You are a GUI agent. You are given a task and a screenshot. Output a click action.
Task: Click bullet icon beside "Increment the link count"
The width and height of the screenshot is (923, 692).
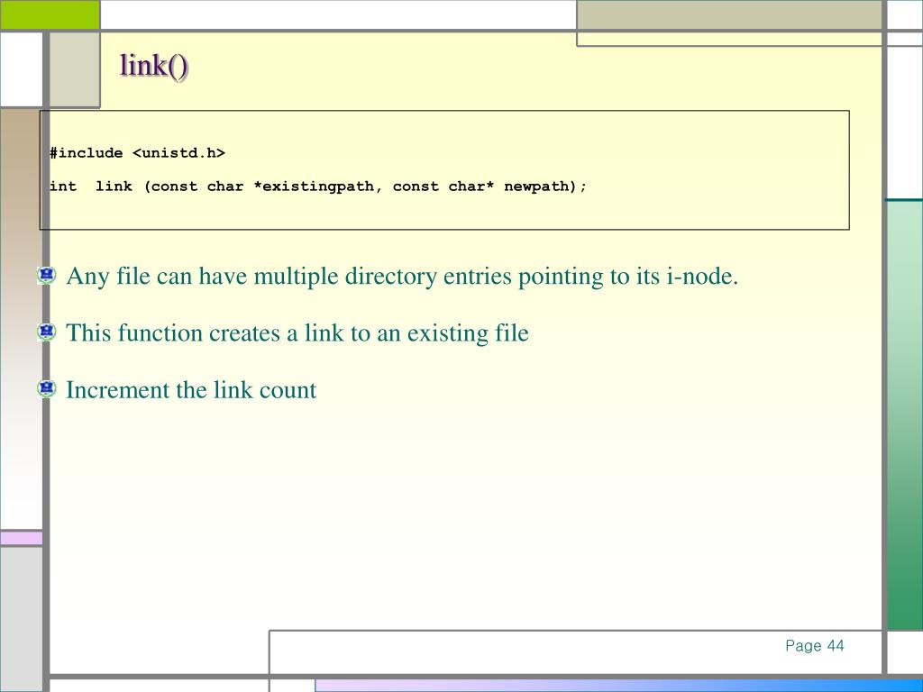pyautogui.click(x=47, y=388)
